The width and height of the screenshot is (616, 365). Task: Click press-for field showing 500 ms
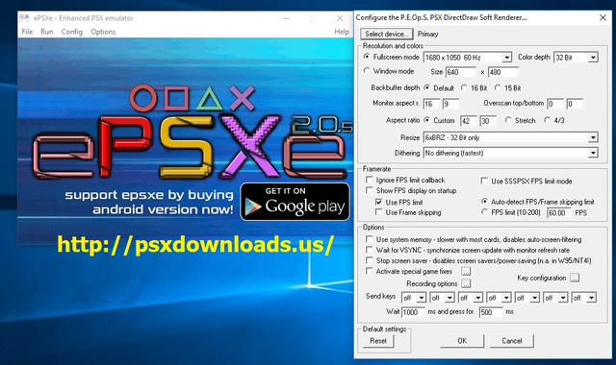coord(491,312)
